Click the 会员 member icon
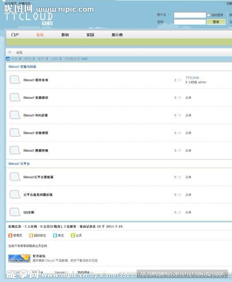Viewport: 232px width, 282px height. [x=73, y=235]
